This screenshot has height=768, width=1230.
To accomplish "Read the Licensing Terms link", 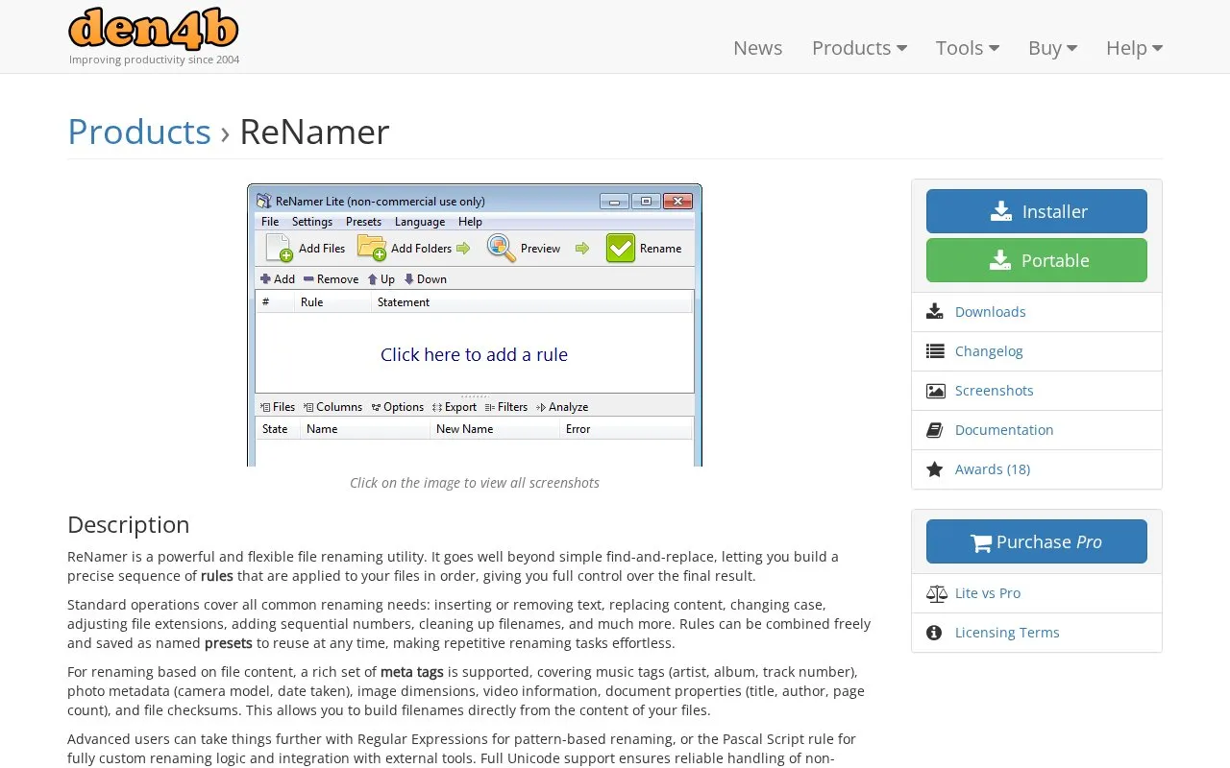I will [1007, 633].
